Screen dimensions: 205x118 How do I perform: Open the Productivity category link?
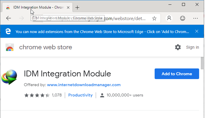(x=80, y=95)
